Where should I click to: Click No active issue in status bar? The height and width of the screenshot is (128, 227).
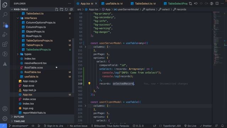77,126
